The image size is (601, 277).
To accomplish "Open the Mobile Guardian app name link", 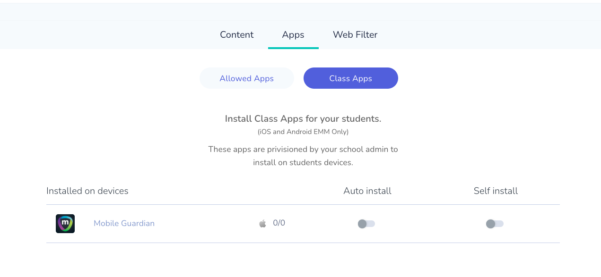I will click(124, 224).
